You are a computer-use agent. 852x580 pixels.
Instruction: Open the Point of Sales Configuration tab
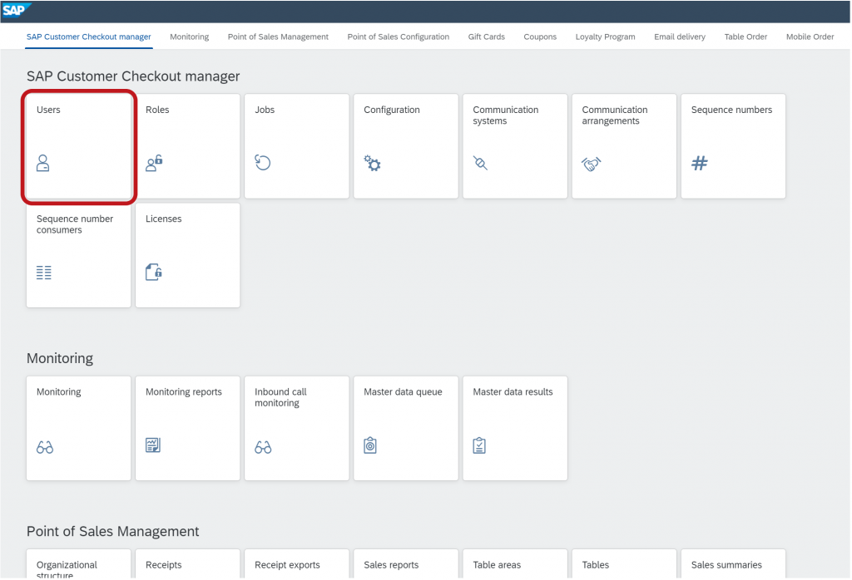(399, 37)
